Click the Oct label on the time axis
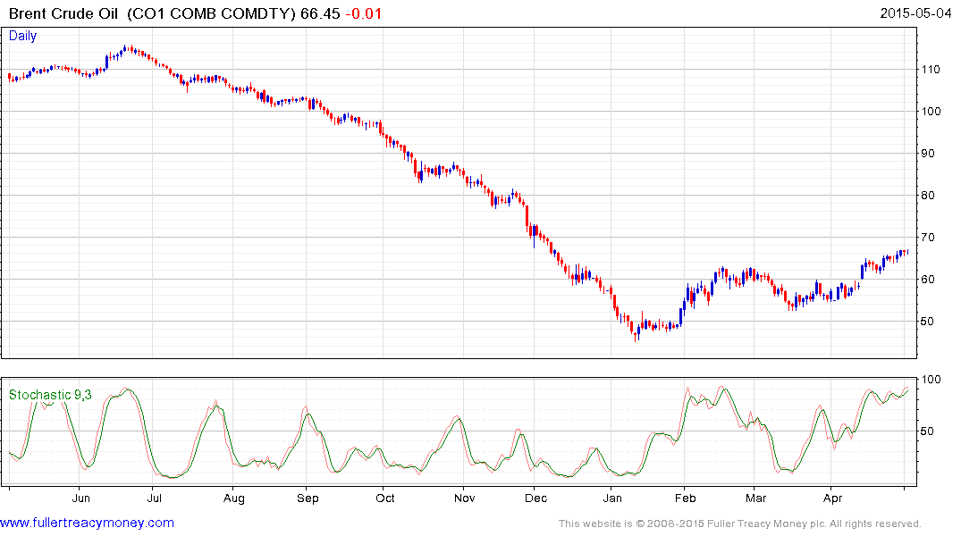The width and height of the screenshot is (961, 536). click(385, 498)
